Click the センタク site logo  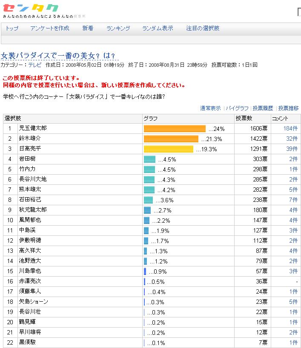[x=31, y=8]
